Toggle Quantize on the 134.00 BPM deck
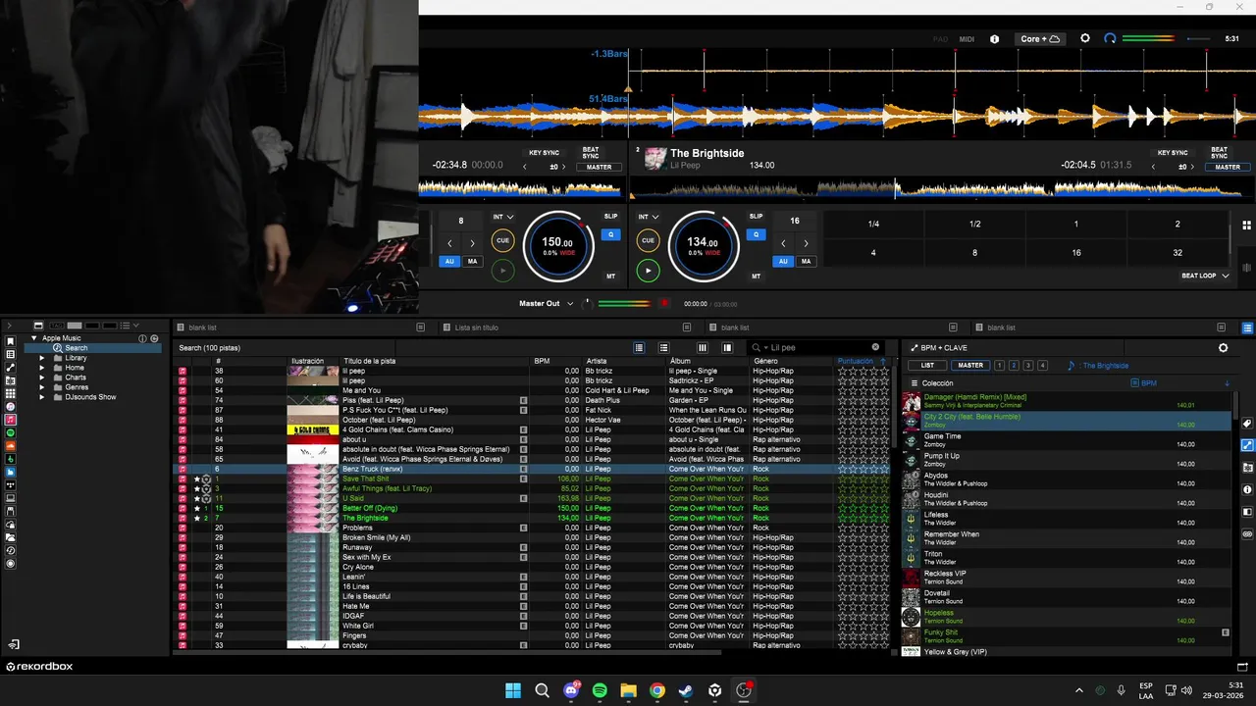This screenshot has width=1256, height=706. pos(756,234)
